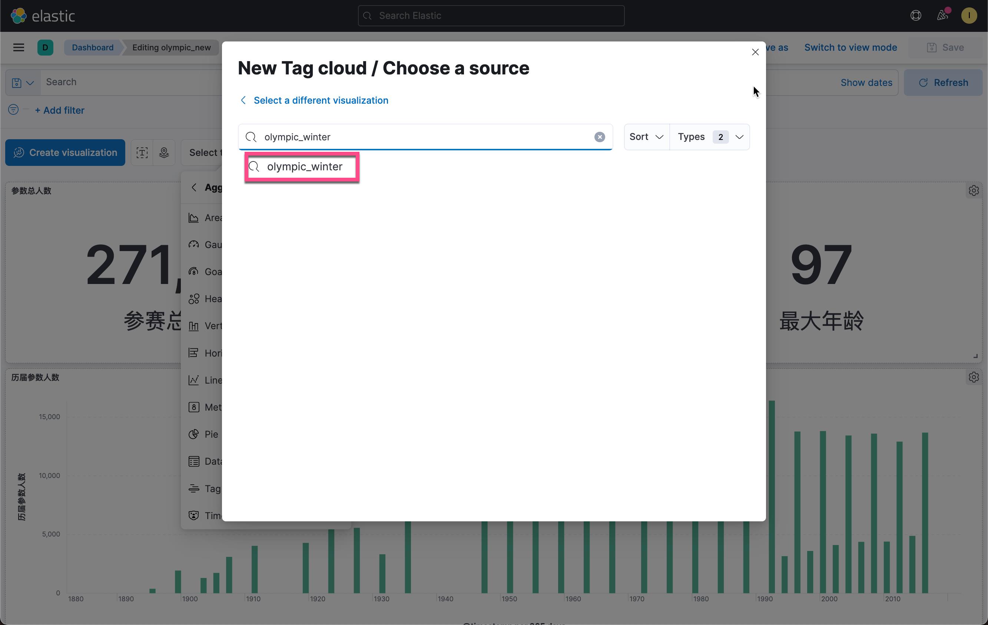The image size is (988, 625).
Task: Open the help menu icon
Action: coord(915,16)
